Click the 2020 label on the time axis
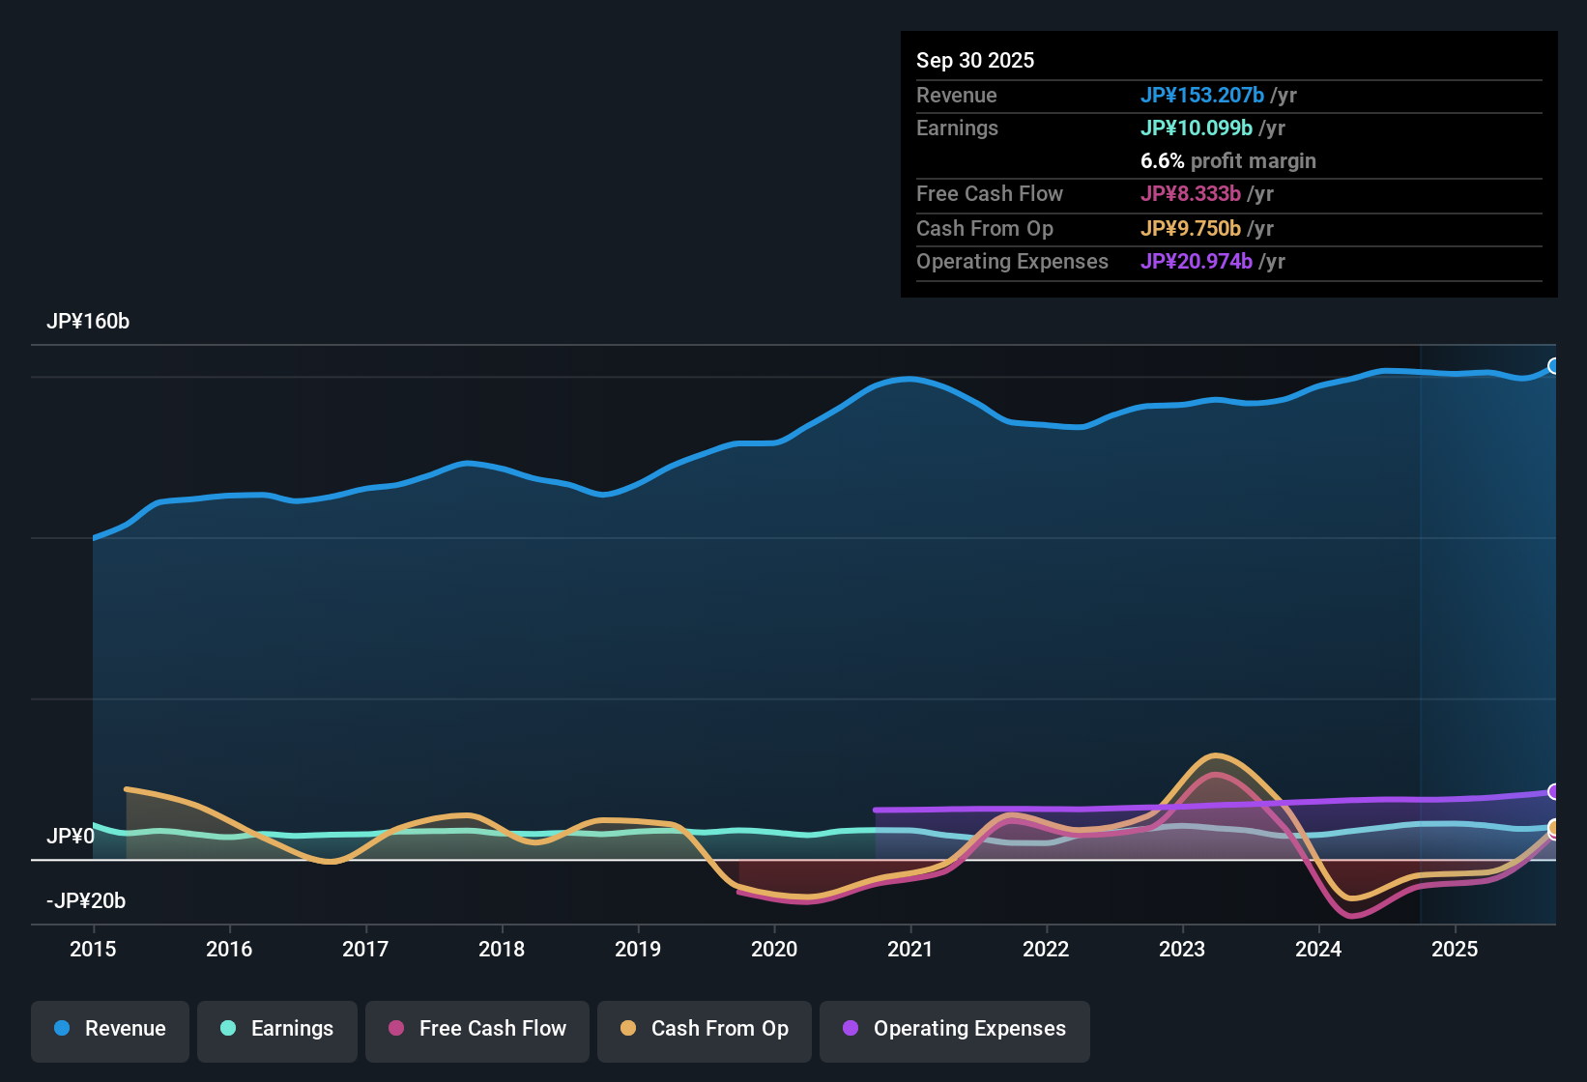This screenshot has height=1082, width=1587. click(x=774, y=950)
